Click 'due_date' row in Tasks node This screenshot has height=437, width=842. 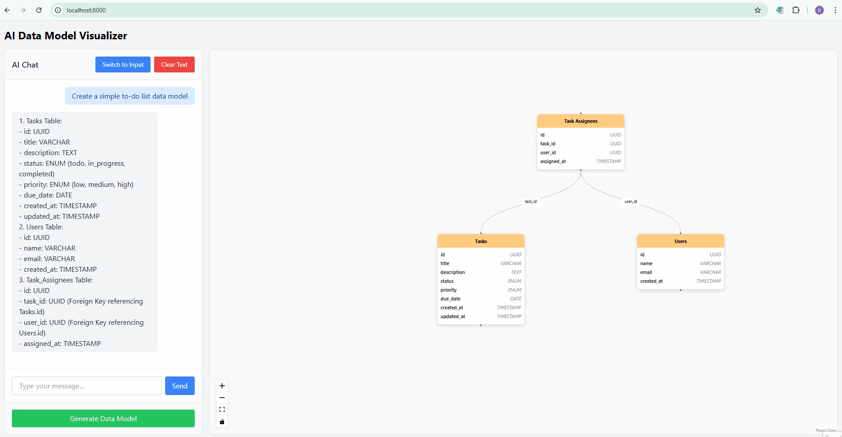[x=481, y=299]
